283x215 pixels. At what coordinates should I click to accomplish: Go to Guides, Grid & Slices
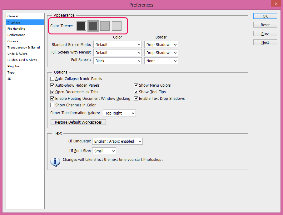click(22, 60)
